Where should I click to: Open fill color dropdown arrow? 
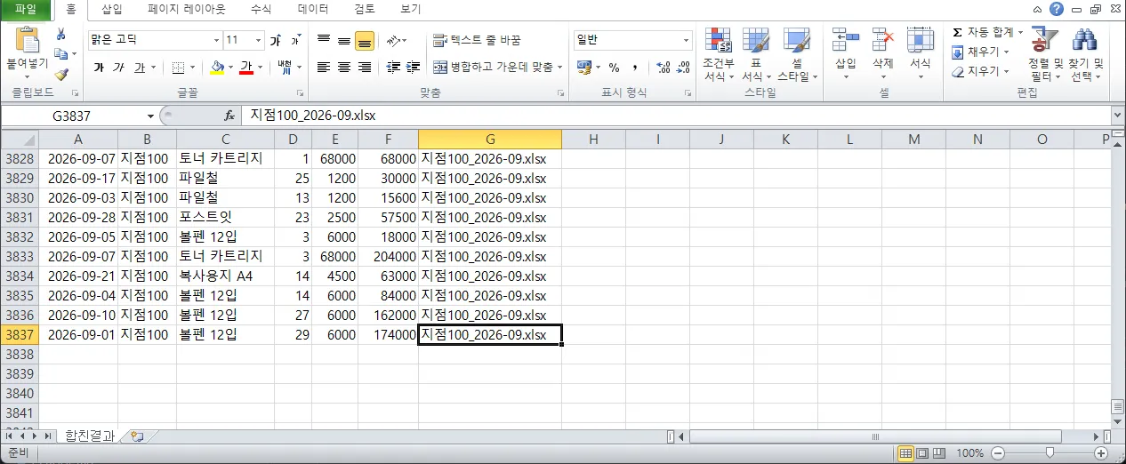pyautogui.click(x=230, y=68)
